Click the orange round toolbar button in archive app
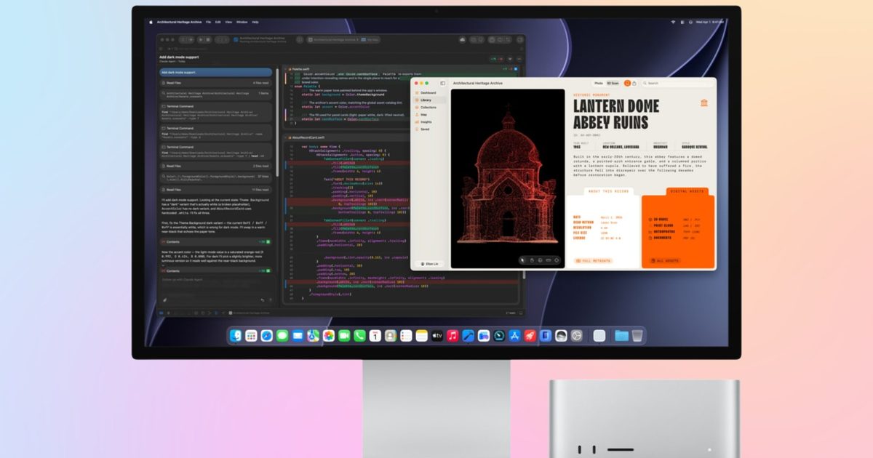Screen dimensions: 873x458 627,83
